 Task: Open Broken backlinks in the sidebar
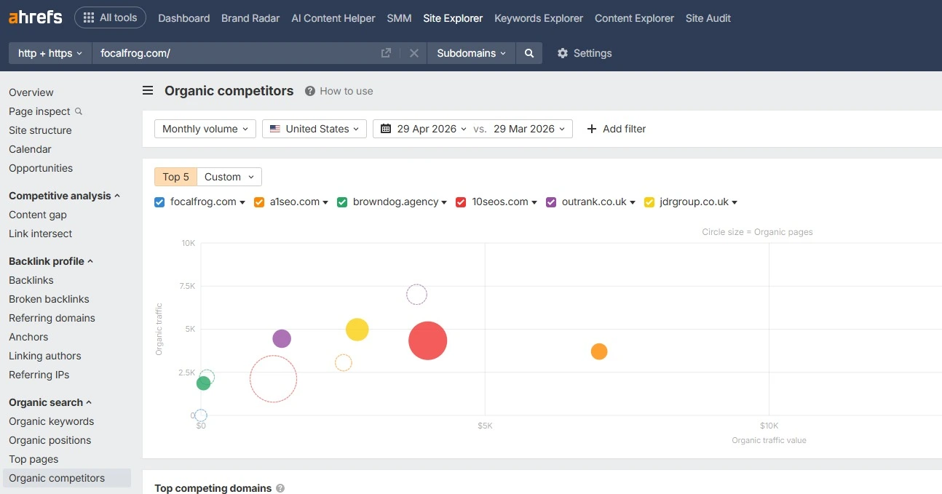[x=49, y=299]
